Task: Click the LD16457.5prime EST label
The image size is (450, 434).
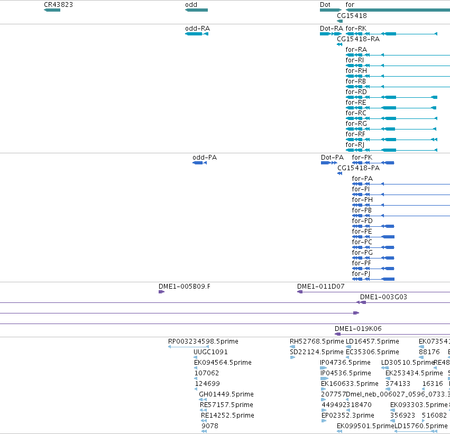Action: (372, 341)
